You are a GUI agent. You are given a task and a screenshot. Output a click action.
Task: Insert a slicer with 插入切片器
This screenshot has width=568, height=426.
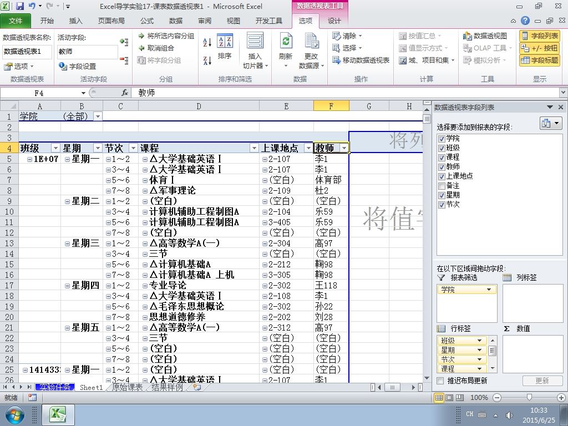pyautogui.click(x=255, y=50)
